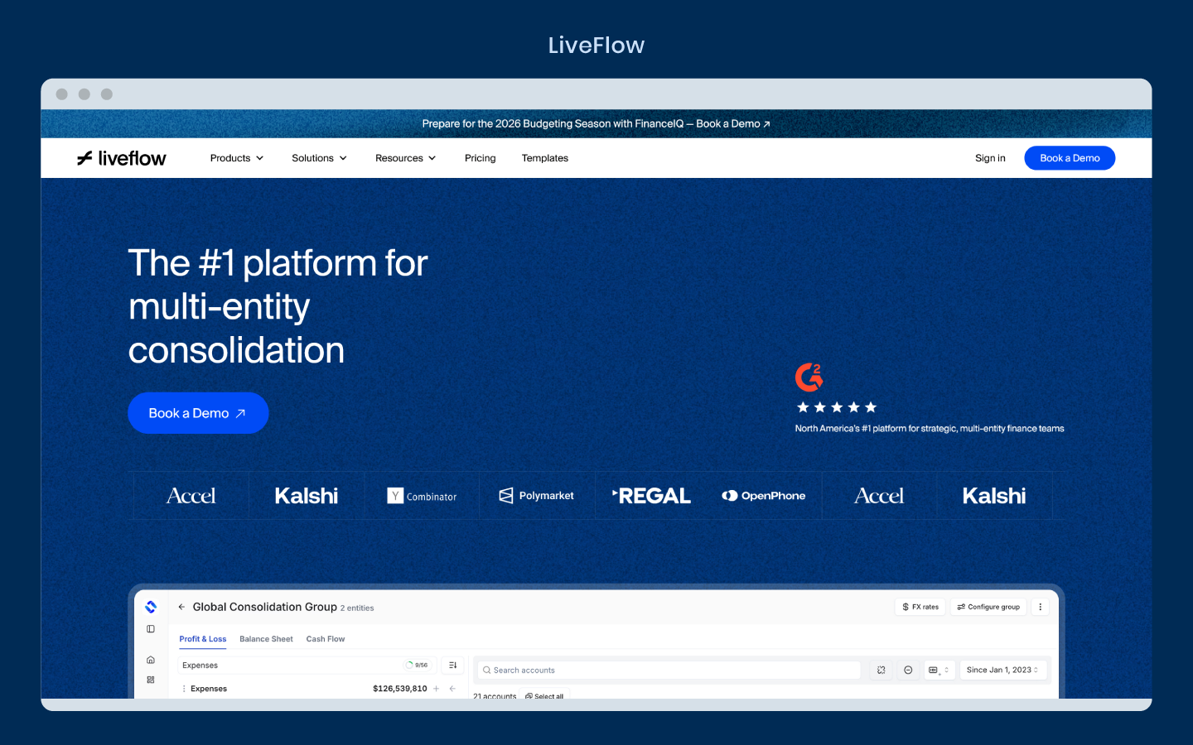The image size is (1193, 745).
Task: Click the G2 logo badge
Action: (x=809, y=377)
